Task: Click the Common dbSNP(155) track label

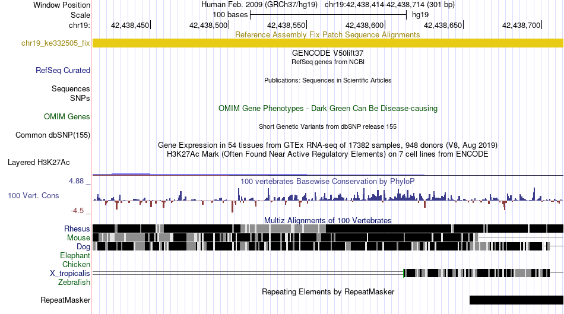Action: coord(52,135)
